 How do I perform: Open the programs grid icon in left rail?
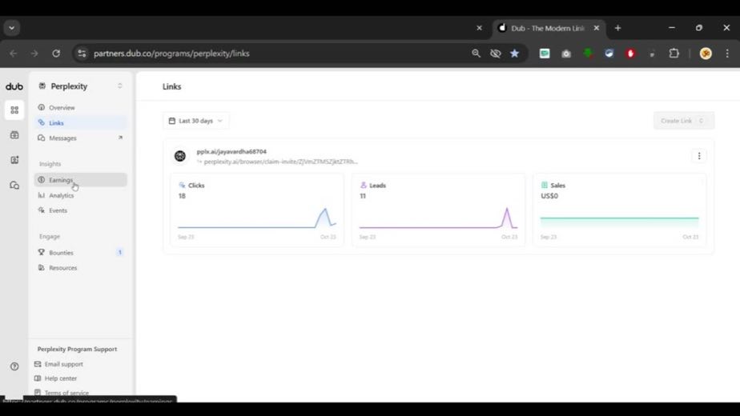(x=14, y=110)
